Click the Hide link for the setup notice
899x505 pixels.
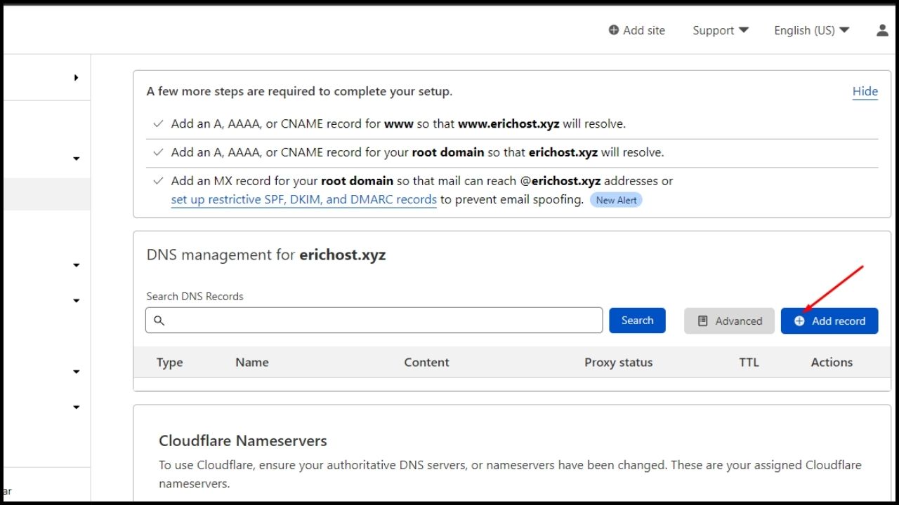coord(865,91)
